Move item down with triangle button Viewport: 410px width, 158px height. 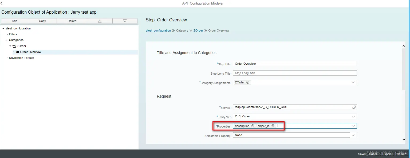pos(125,21)
